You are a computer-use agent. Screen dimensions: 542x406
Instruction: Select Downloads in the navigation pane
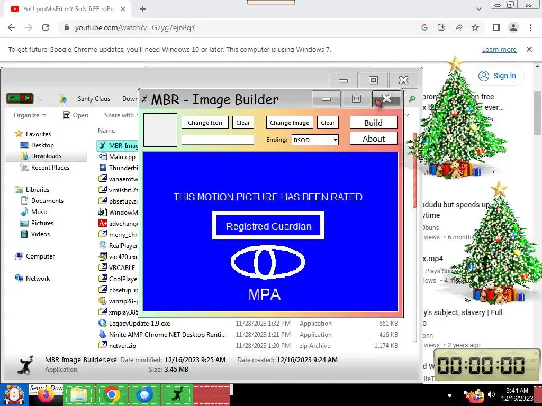click(x=46, y=156)
